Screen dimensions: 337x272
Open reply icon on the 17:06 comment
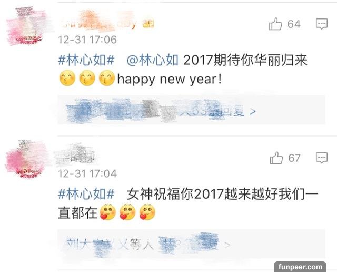tap(322, 24)
